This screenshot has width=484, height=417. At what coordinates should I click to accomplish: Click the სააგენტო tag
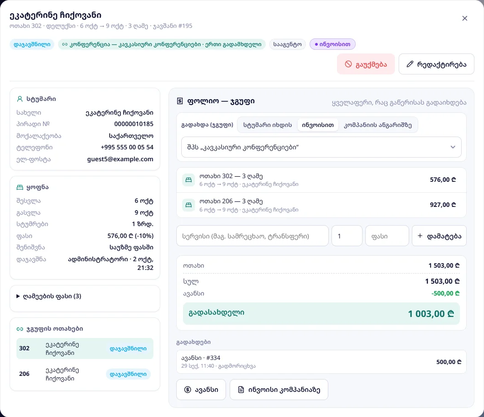pos(287,44)
